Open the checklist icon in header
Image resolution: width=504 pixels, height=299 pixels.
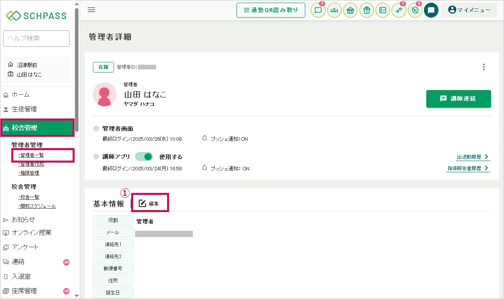pyautogui.click(x=383, y=11)
